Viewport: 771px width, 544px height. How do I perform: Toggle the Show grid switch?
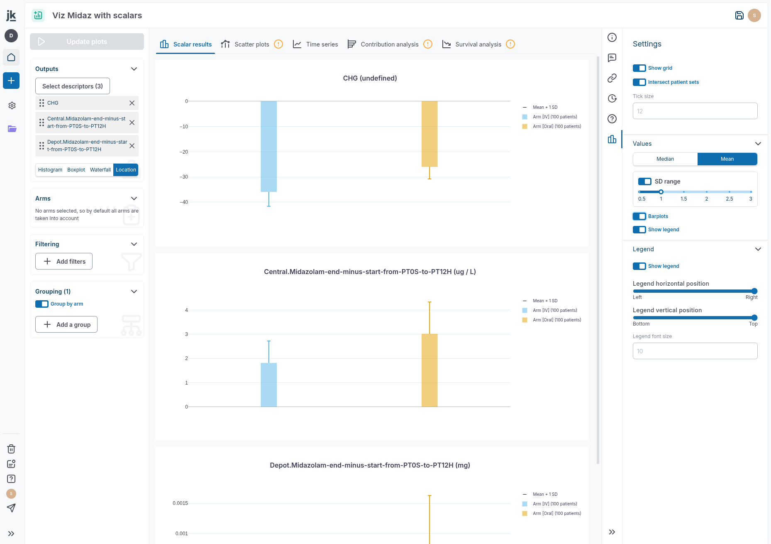pyautogui.click(x=639, y=68)
